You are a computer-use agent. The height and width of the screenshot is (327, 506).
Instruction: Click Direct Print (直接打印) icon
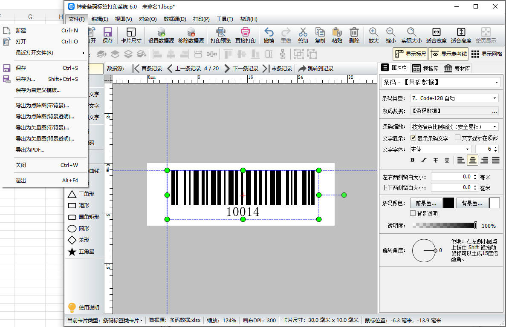pyautogui.click(x=245, y=35)
